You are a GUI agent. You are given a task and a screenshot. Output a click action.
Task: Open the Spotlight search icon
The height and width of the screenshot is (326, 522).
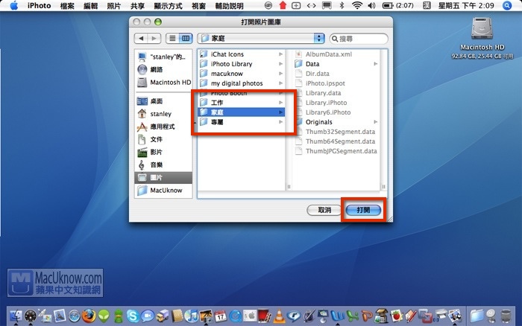[x=507, y=5]
